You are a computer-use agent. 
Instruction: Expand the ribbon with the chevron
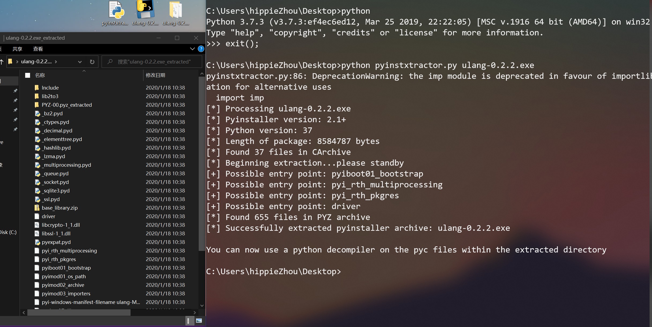[192, 49]
